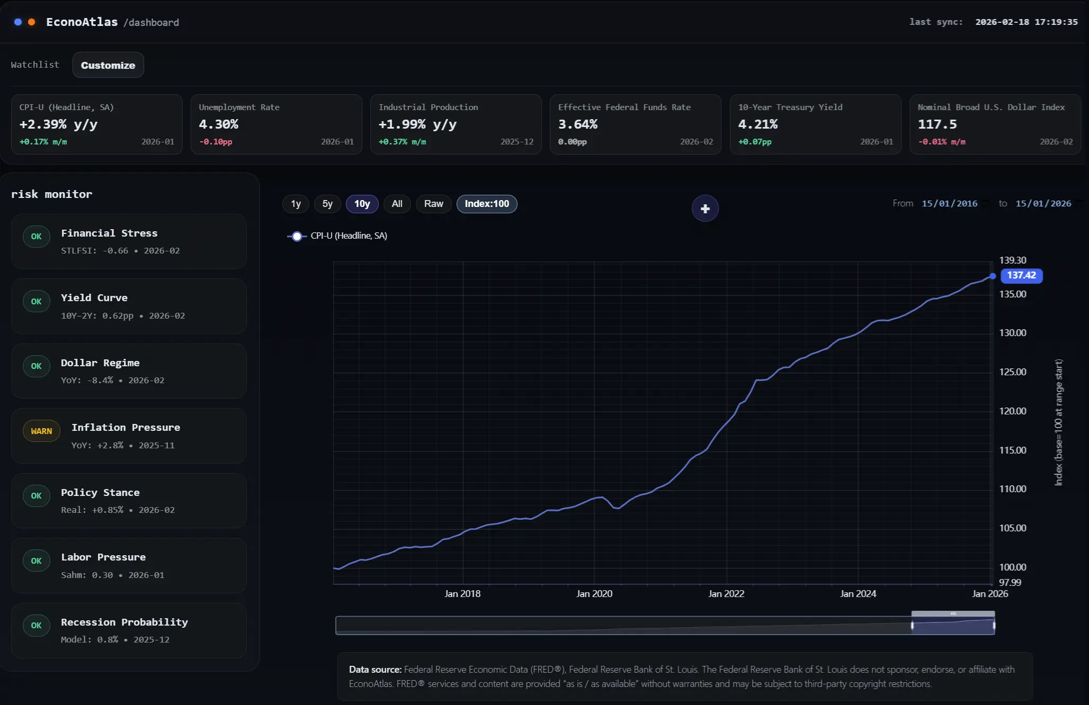This screenshot has height=705, width=1089.
Task: Click the OK badge on Recession Probability
Action: [36, 626]
